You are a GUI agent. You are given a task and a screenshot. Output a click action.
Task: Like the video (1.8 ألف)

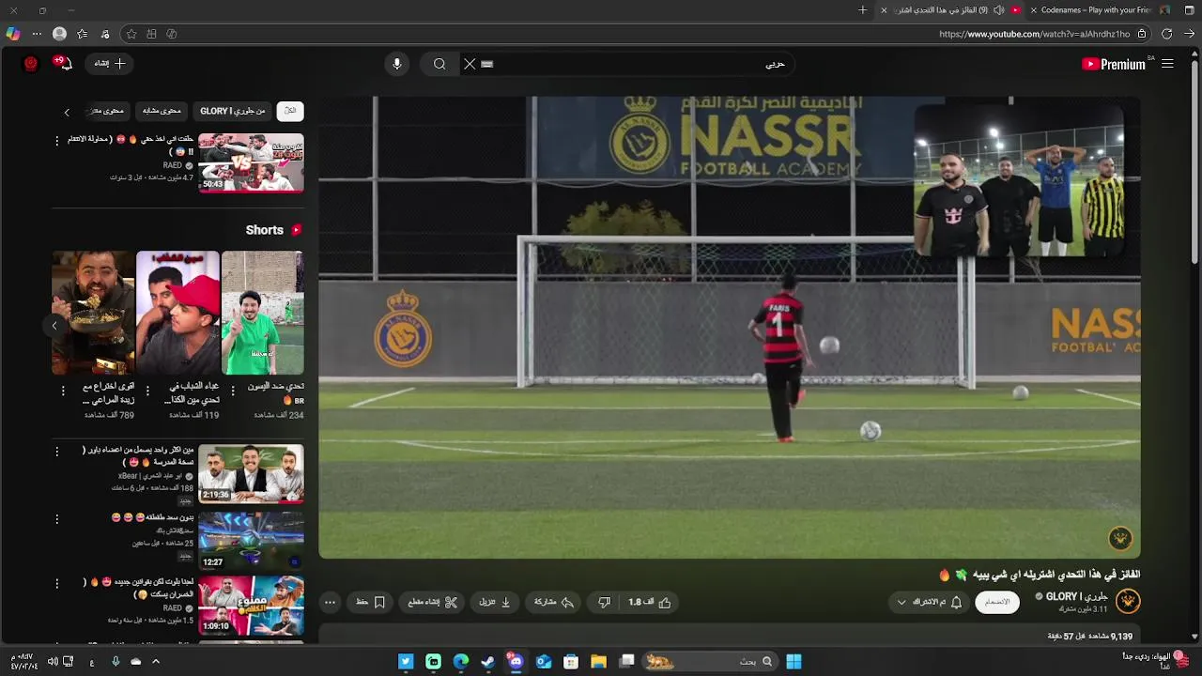click(650, 602)
